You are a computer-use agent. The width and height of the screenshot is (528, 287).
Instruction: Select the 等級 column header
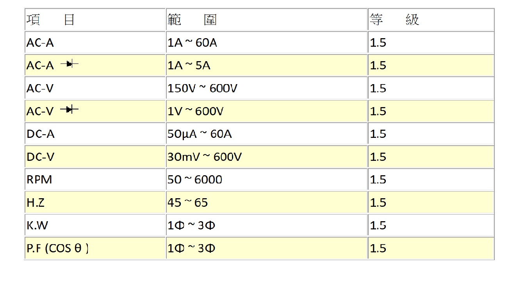pyautogui.click(x=432, y=19)
